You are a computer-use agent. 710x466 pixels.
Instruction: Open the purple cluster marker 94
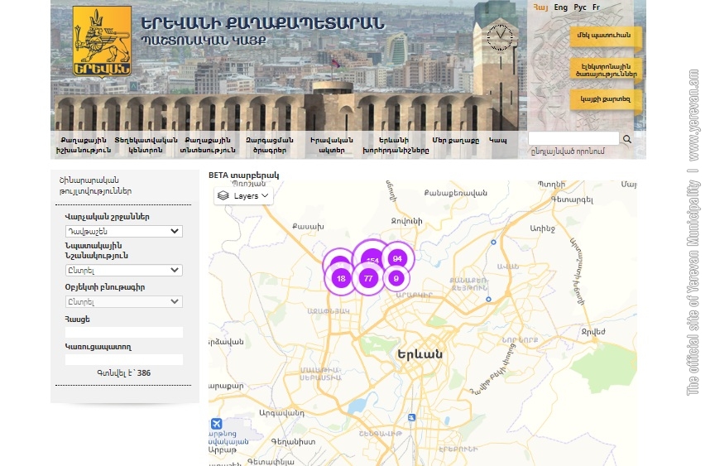coord(397,258)
